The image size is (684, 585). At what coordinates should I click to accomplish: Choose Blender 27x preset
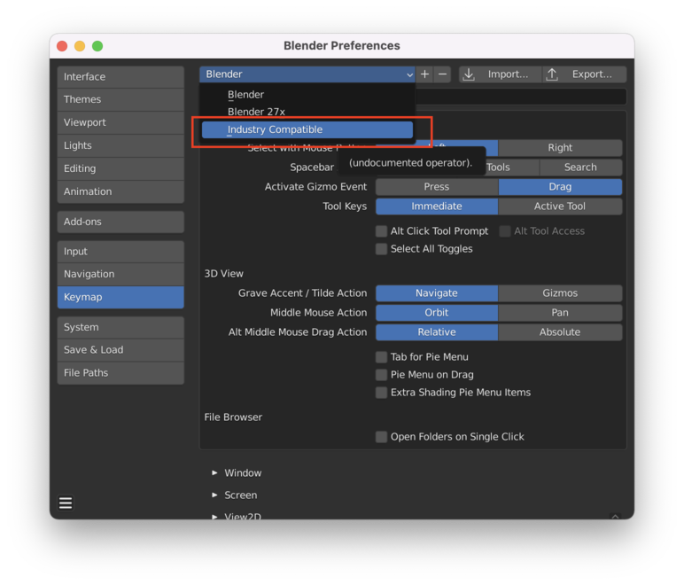pos(307,112)
